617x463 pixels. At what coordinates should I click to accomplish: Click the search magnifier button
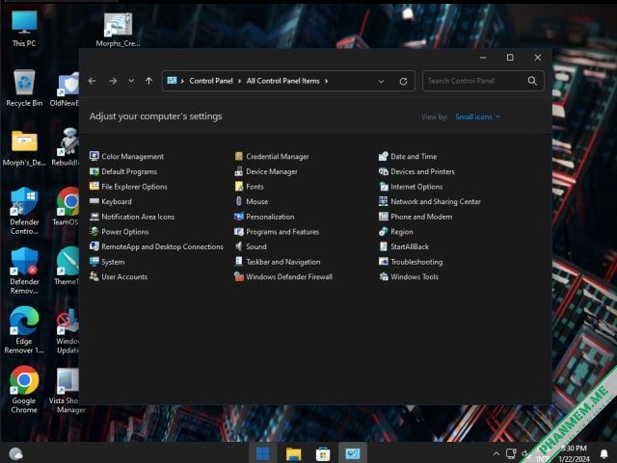[532, 81]
